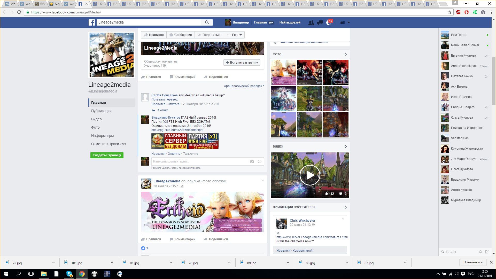The width and height of the screenshot is (496, 279).
Task: Open the Еще dropdown menu
Action: pyautogui.click(x=234, y=35)
